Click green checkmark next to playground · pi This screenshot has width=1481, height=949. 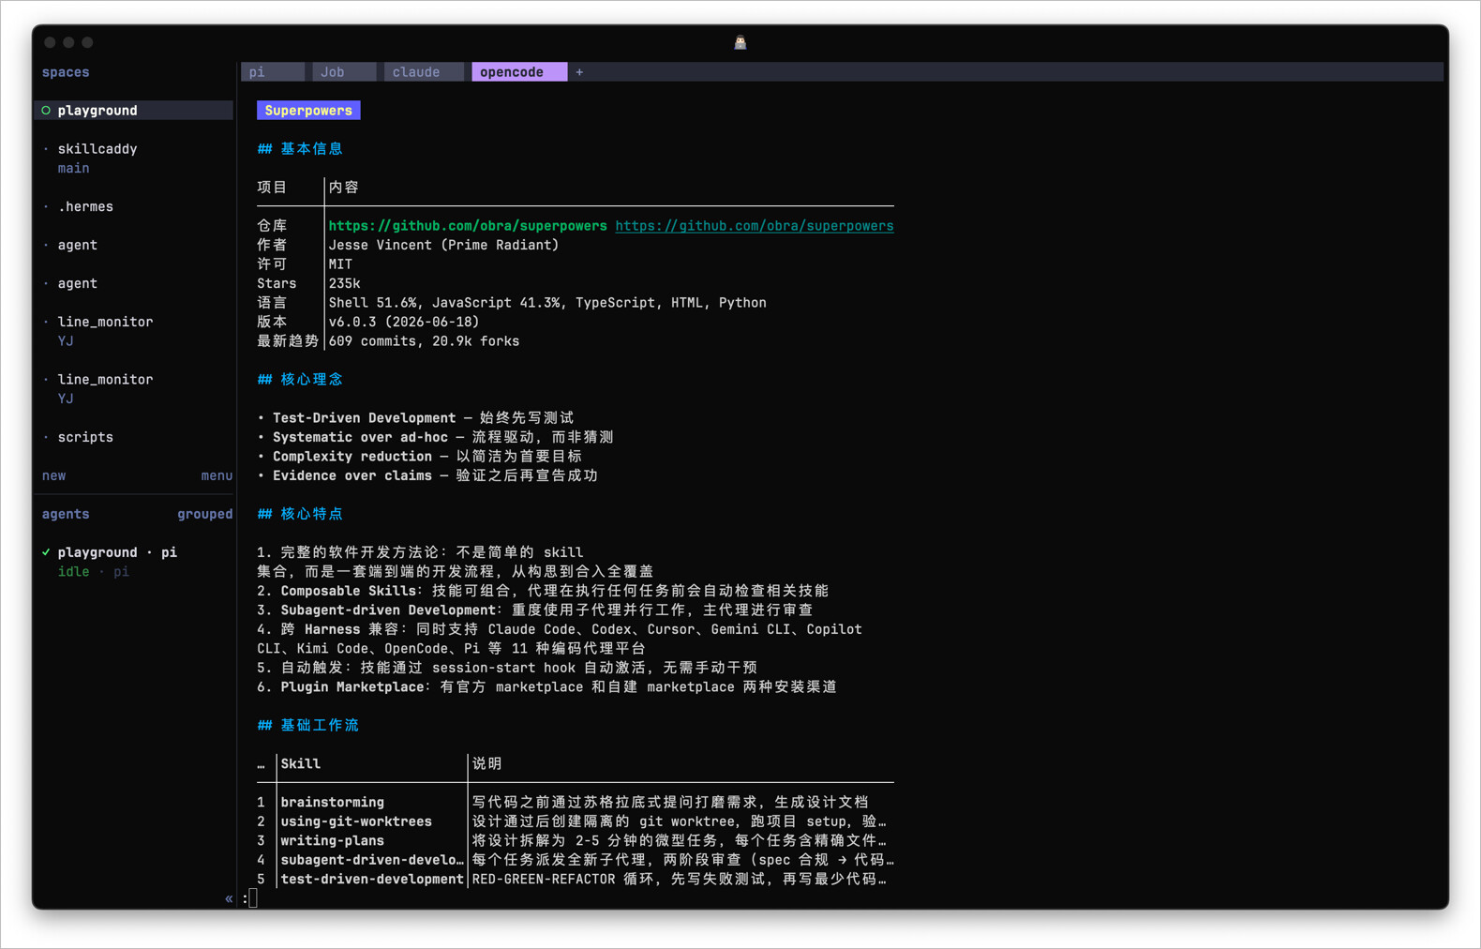tap(46, 552)
